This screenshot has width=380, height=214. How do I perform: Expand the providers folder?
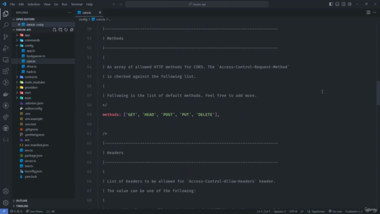pos(17,87)
